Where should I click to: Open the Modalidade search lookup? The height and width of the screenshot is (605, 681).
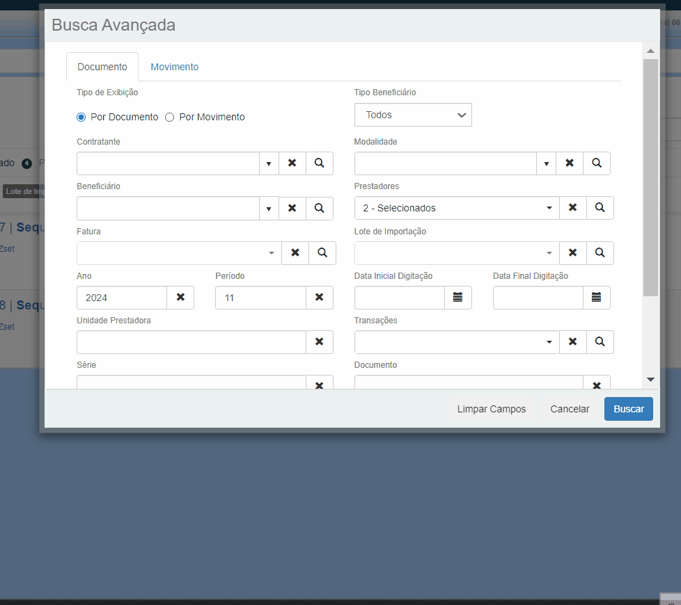(597, 163)
